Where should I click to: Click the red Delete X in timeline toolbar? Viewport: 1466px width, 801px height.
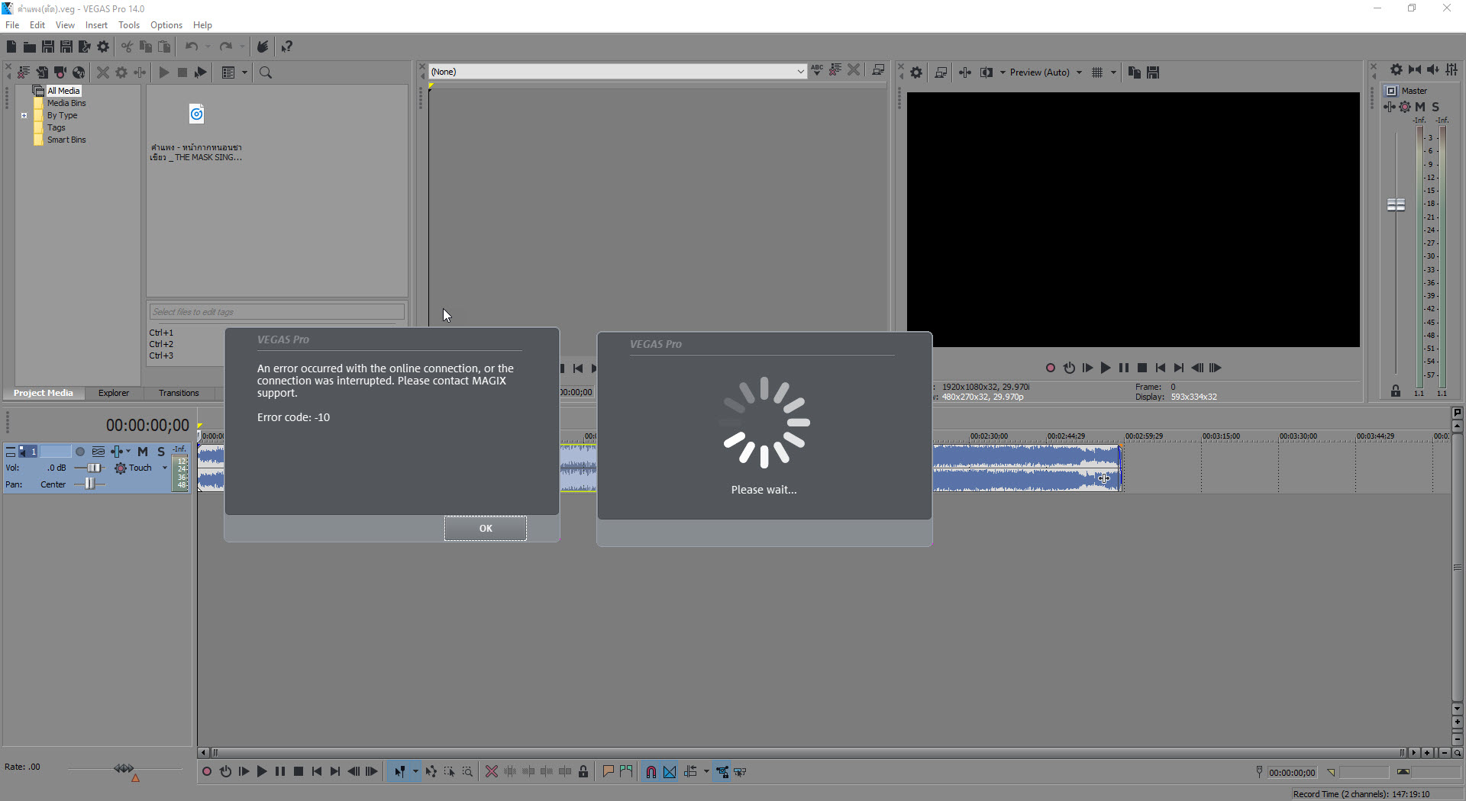tap(492, 772)
